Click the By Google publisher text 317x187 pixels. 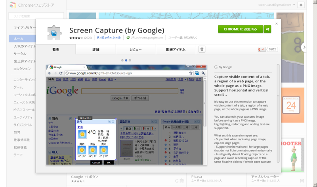click(x=225, y=67)
